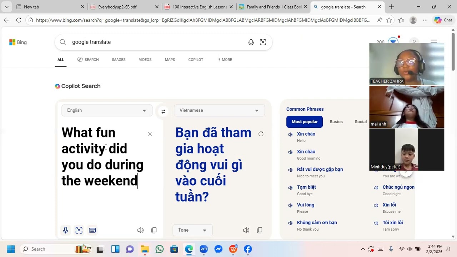Open Messenger from the taskbar
This screenshot has height=257, width=457.
pos(219,249)
